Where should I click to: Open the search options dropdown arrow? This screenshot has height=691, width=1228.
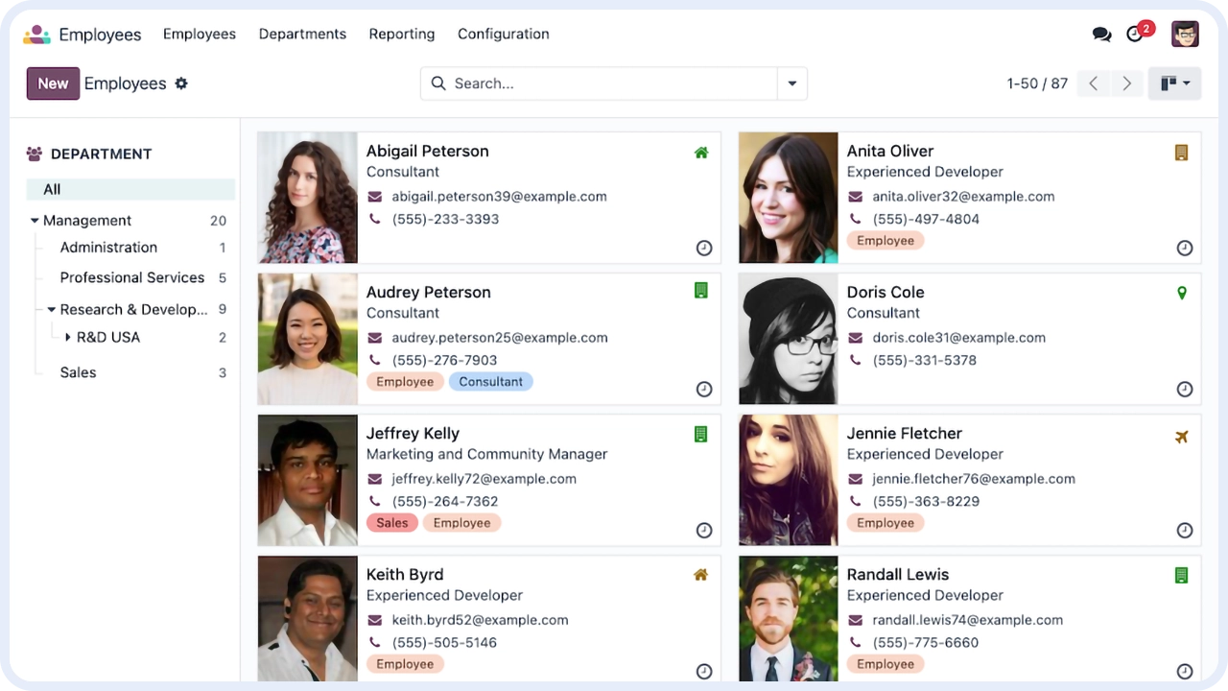click(792, 83)
